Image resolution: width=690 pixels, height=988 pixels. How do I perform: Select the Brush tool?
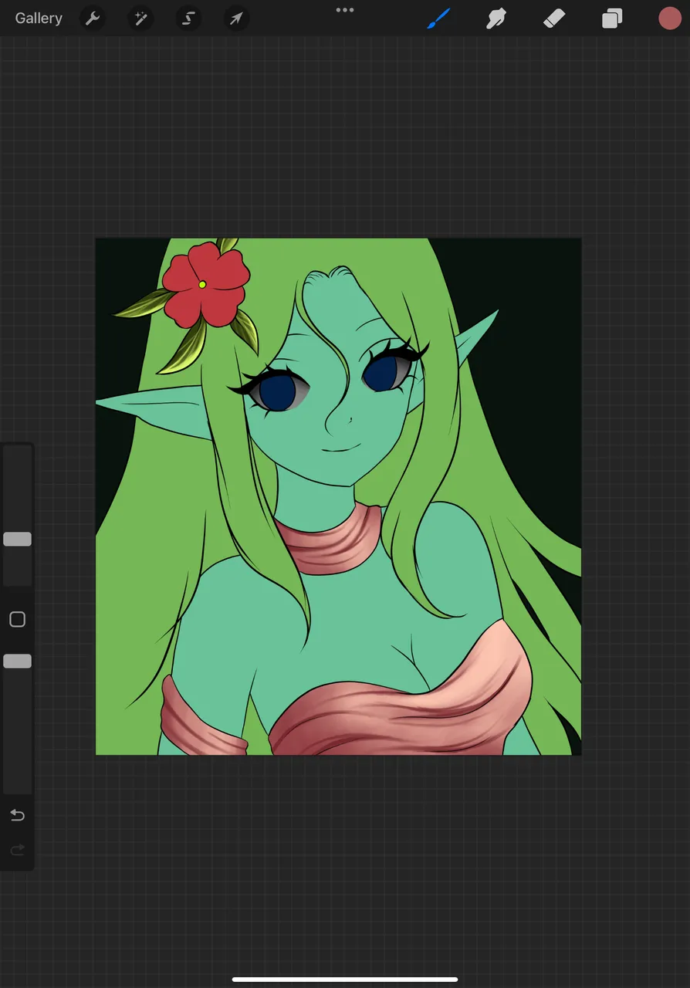coord(438,19)
